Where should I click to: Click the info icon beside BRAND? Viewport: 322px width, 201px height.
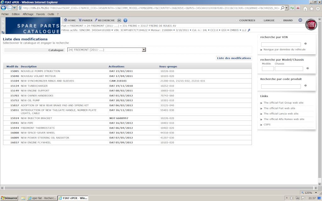click(300, 20)
